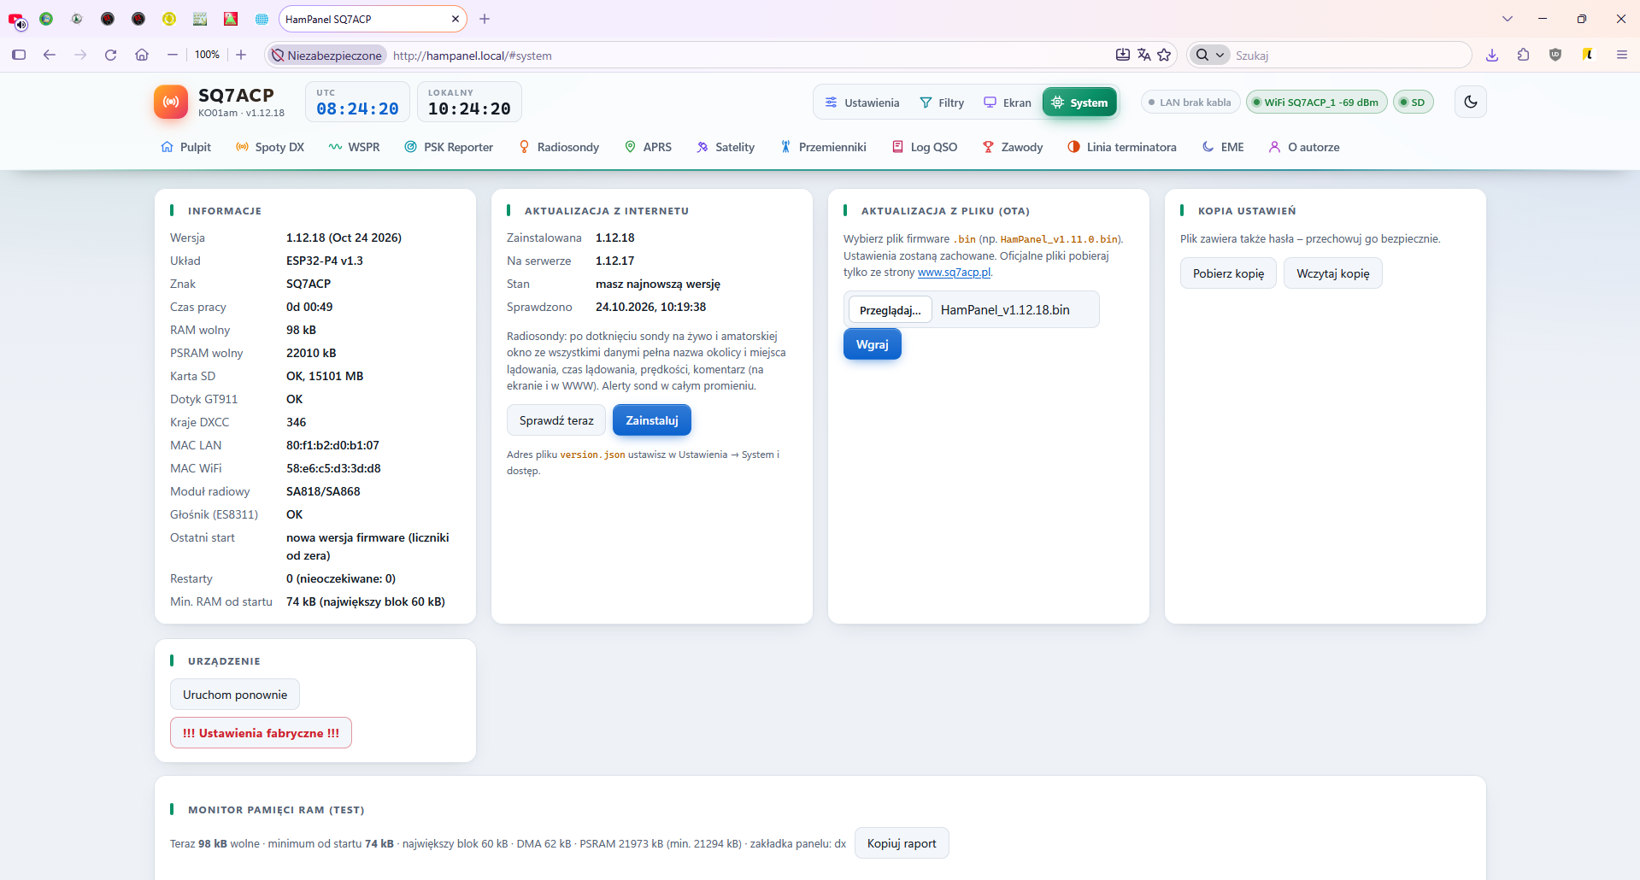Bookmark the page with the star icon
The height and width of the screenshot is (880, 1640).
click(1164, 56)
